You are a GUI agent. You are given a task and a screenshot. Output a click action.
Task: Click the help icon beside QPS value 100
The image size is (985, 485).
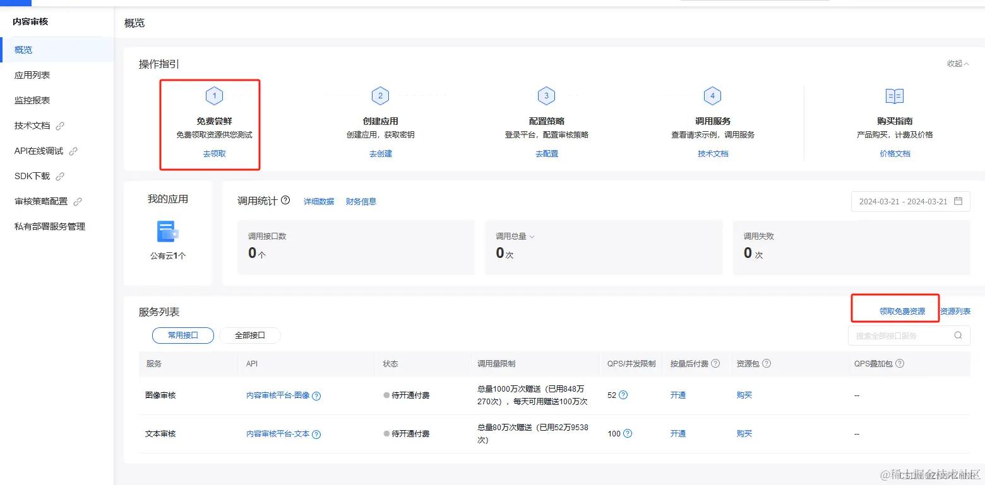pyautogui.click(x=628, y=434)
